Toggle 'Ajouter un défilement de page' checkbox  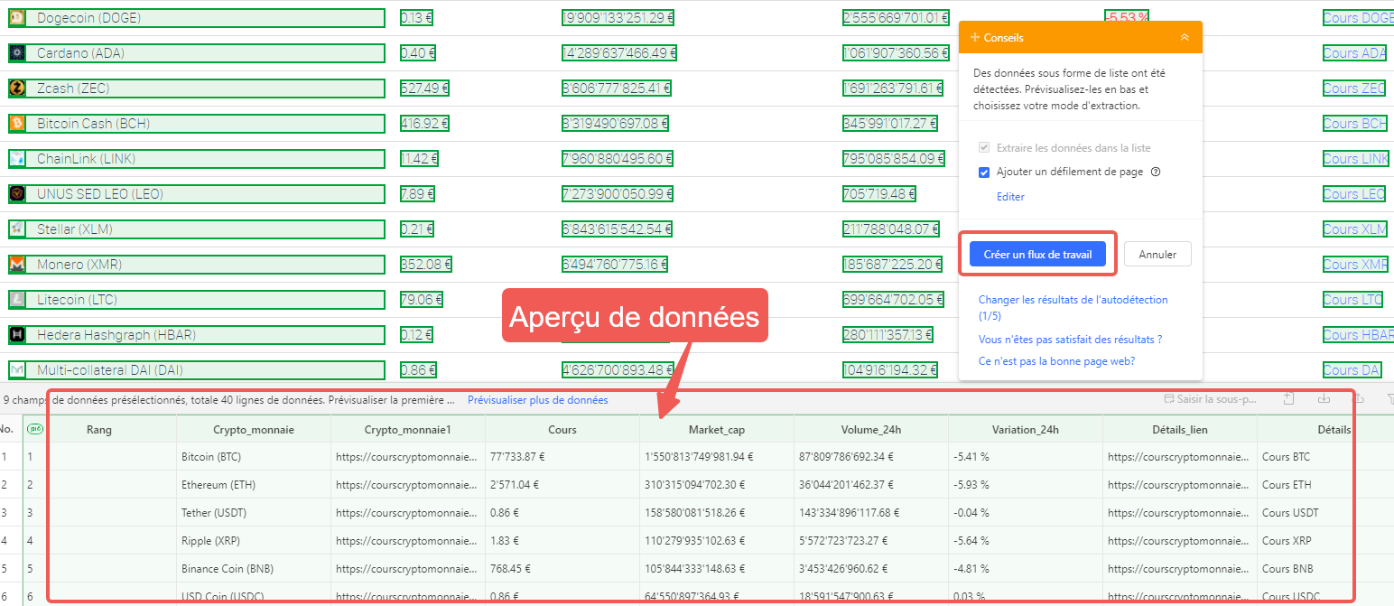pyautogui.click(x=984, y=172)
